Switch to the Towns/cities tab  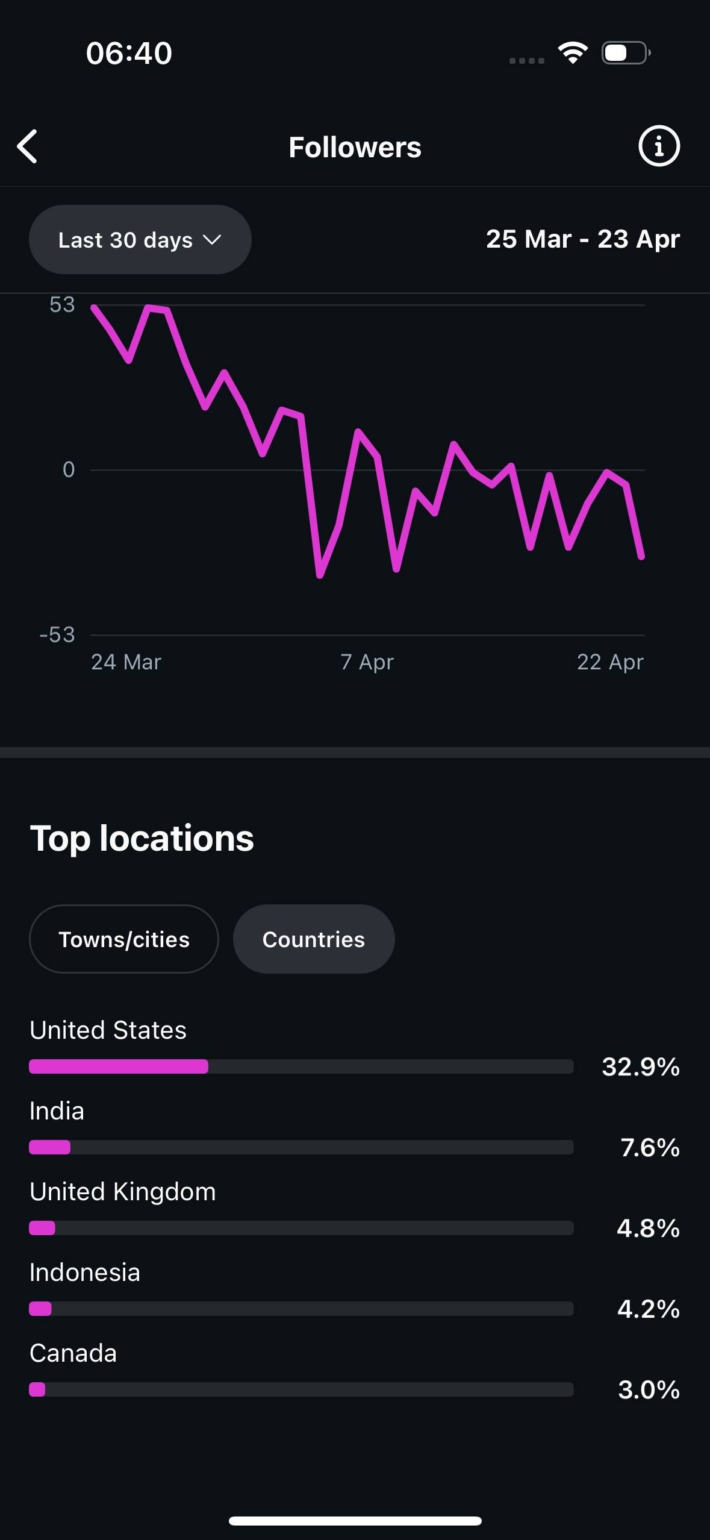coord(124,939)
